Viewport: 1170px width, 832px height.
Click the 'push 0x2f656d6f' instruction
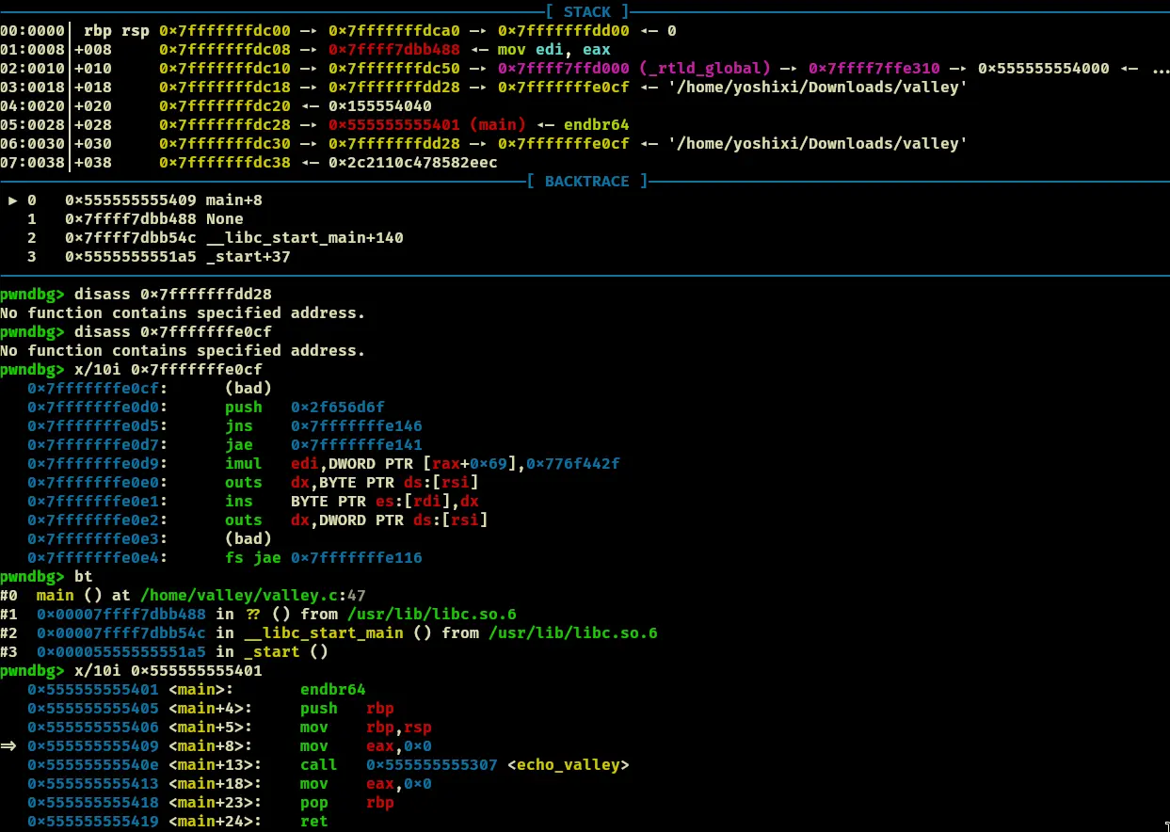click(x=304, y=407)
